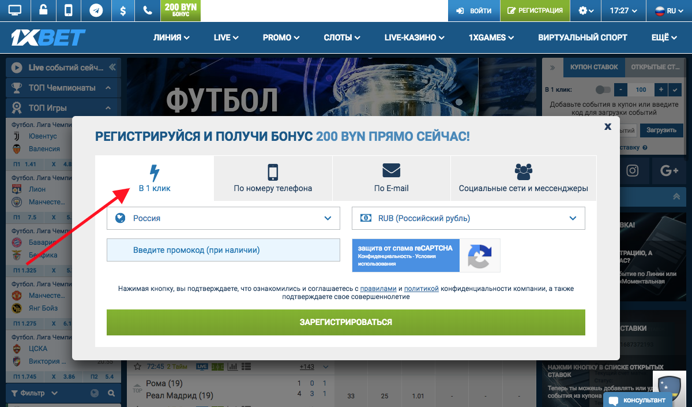Click the Загрузить button
This screenshot has width=692, height=407.
tap(661, 130)
